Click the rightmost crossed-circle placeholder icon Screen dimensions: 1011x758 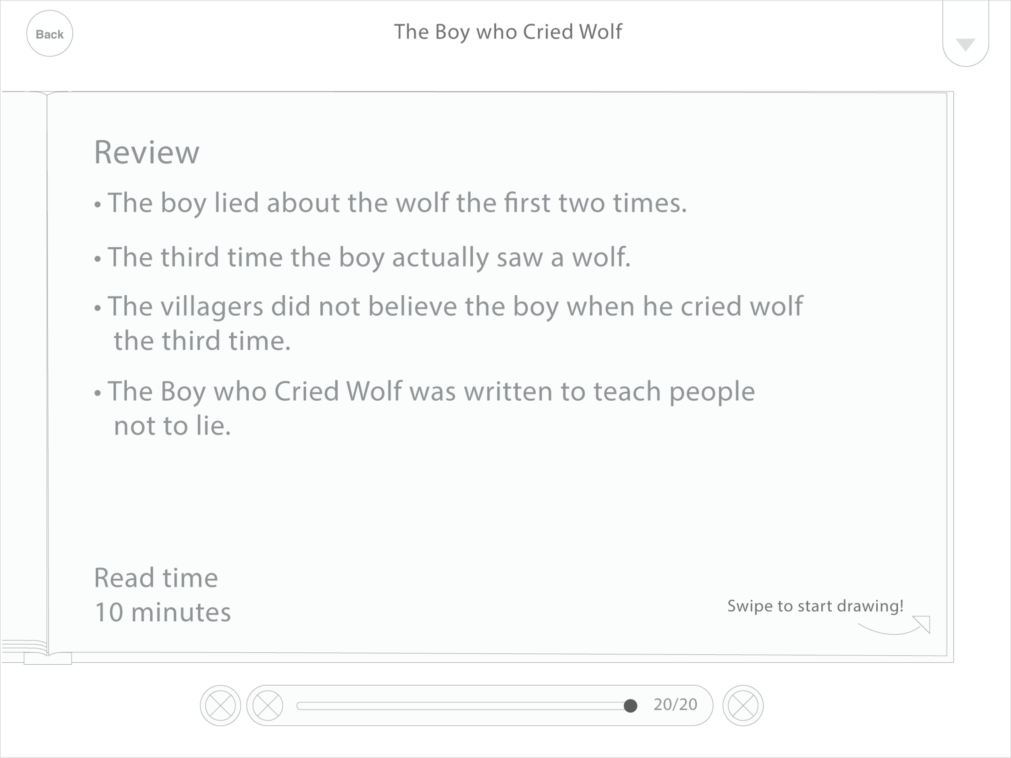click(x=743, y=705)
